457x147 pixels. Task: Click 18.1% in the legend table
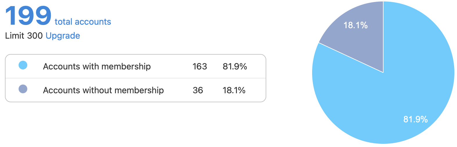pyautogui.click(x=234, y=90)
